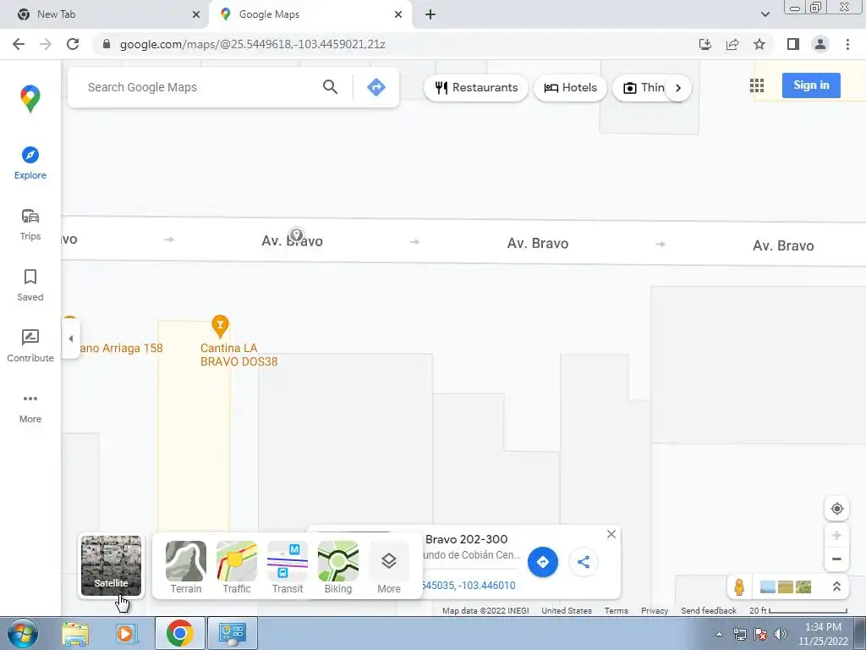The width and height of the screenshot is (866, 650).
Task: Click the Sign in button
Action: point(811,85)
